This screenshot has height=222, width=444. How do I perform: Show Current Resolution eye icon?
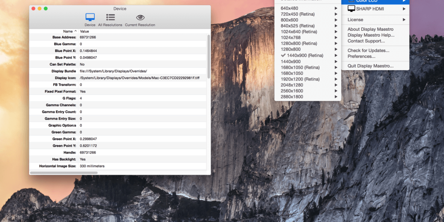(140, 18)
